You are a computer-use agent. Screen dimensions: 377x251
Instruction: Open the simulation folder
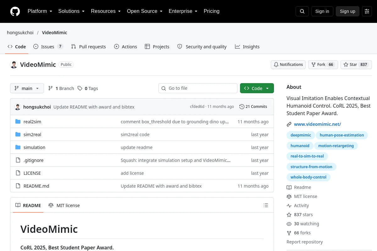[x=34, y=147]
